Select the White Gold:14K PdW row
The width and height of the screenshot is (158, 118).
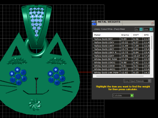pos(121,72)
